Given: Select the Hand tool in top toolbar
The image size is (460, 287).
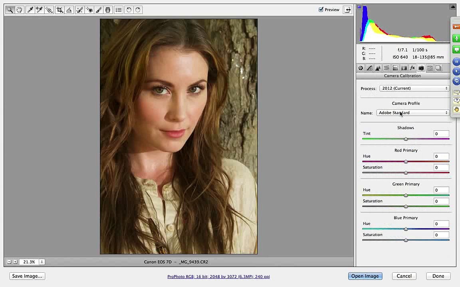Looking at the screenshot, I should 19,10.
